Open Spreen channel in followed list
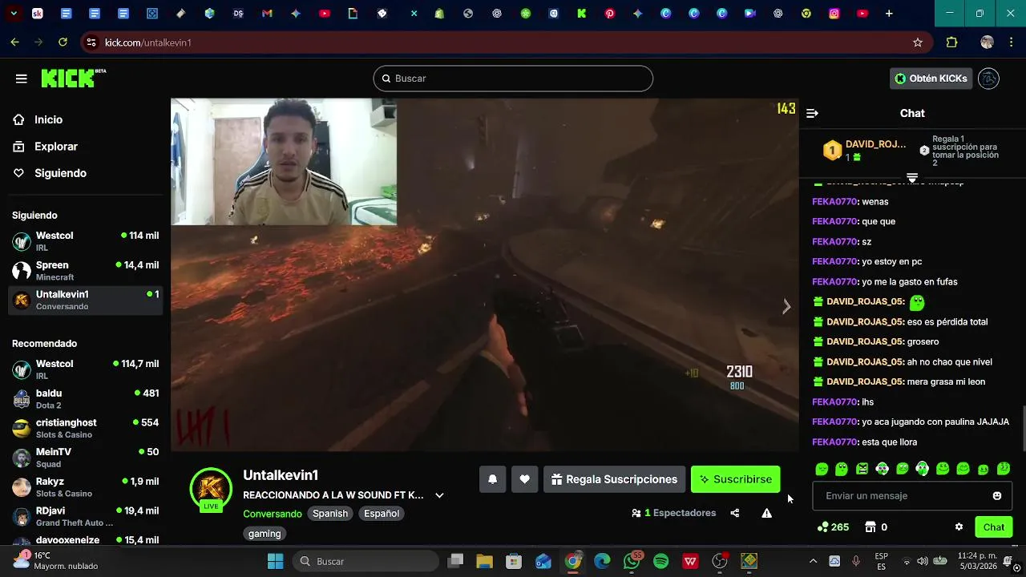The height and width of the screenshot is (577, 1026). pos(85,271)
